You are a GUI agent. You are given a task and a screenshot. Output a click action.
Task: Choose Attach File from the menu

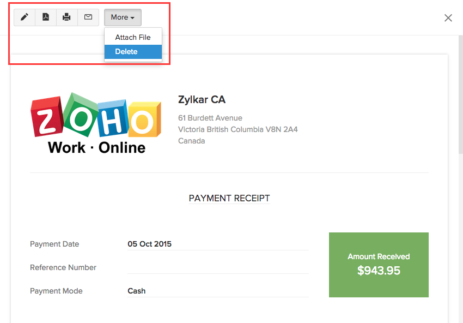click(x=133, y=37)
